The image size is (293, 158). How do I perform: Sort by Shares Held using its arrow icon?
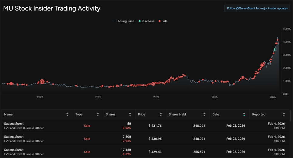204,115
